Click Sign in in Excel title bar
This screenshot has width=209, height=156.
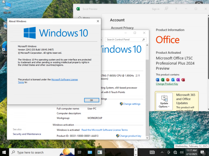coord(155,9)
